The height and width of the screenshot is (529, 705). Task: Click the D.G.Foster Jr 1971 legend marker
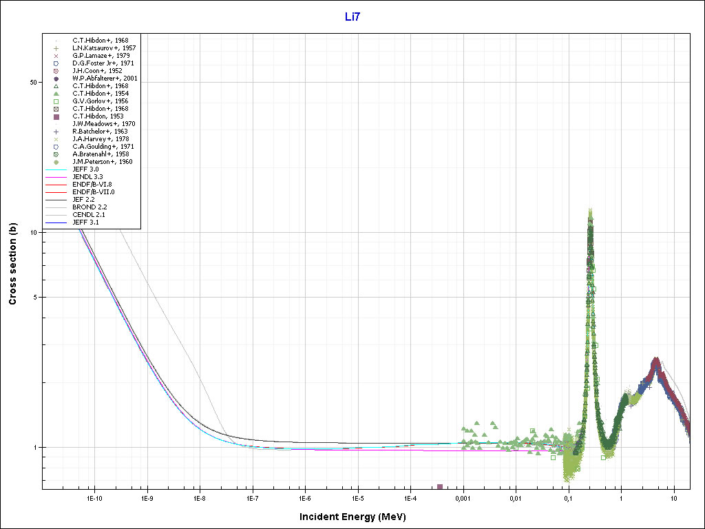pos(57,63)
